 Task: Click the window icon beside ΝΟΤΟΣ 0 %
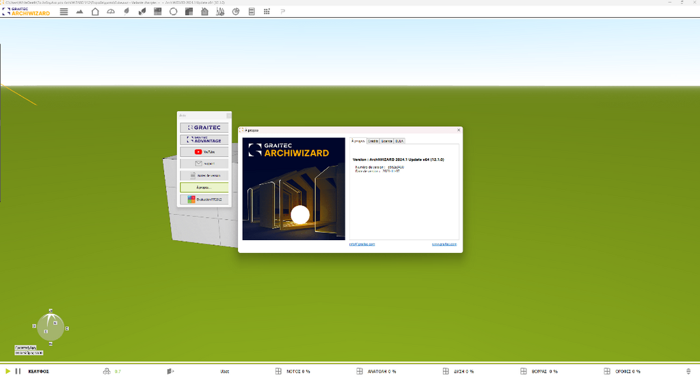pyautogui.click(x=279, y=371)
